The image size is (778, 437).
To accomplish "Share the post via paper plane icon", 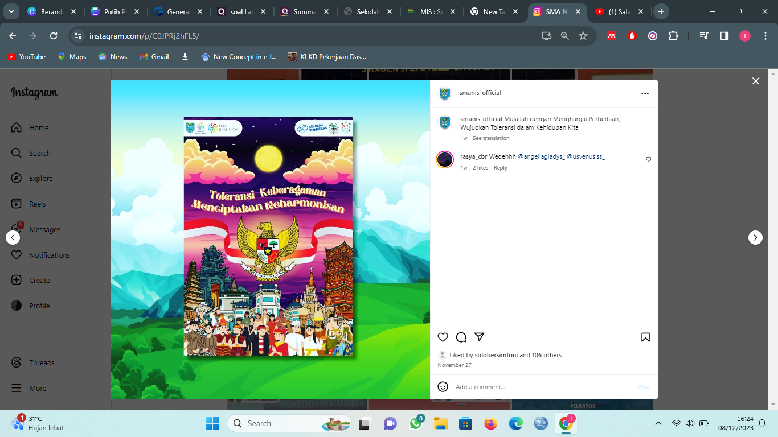I will pyautogui.click(x=480, y=337).
